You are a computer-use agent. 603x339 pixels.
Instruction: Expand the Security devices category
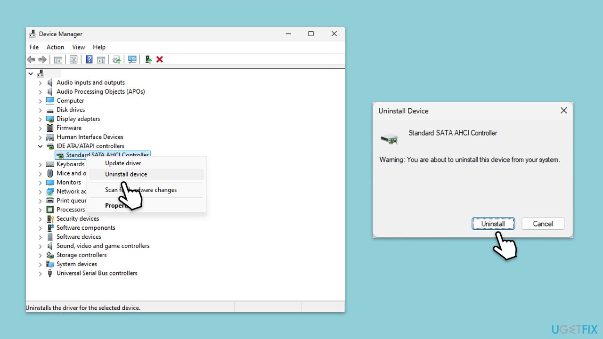point(41,218)
